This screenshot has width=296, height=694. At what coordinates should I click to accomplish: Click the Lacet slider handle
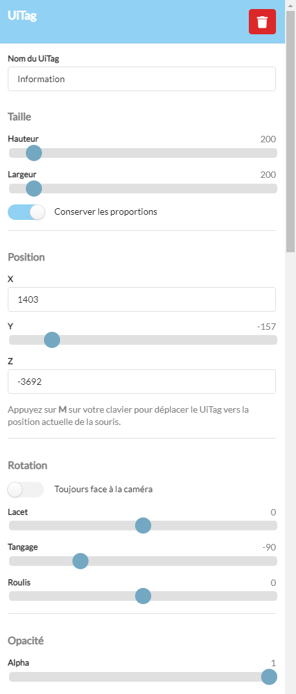(x=143, y=526)
